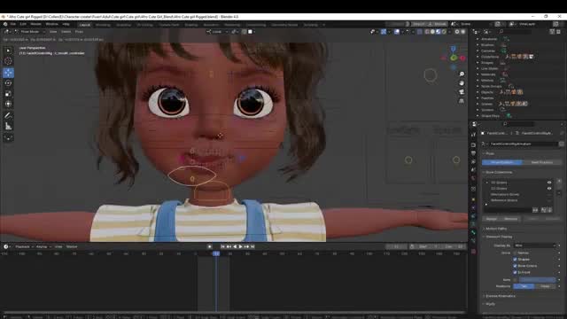The image size is (567, 319).
Task: Activate the Rotate tool
Action: click(8, 83)
